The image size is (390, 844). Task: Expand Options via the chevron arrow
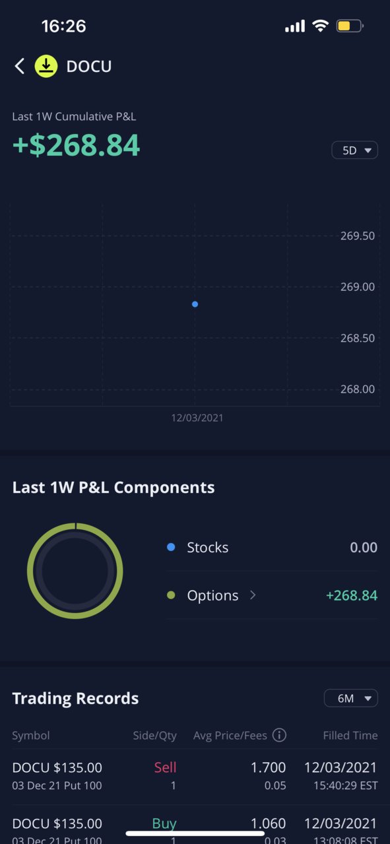click(253, 595)
